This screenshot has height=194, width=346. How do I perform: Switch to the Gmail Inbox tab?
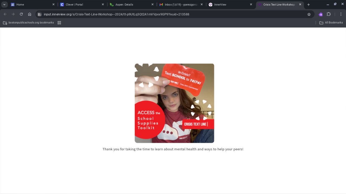pyautogui.click(x=181, y=5)
